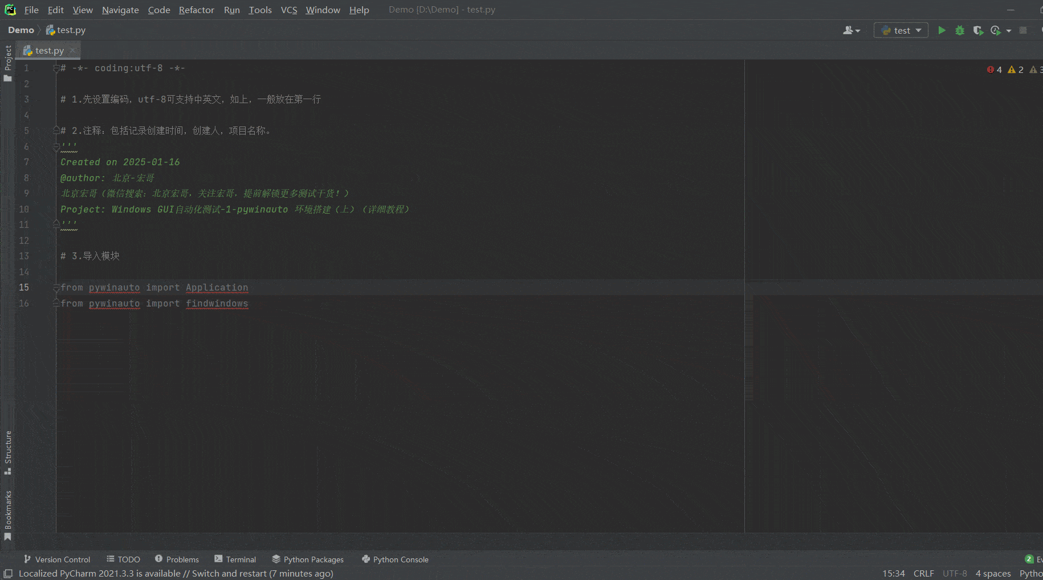Open the Version Control tool window

[x=57, y=559]
